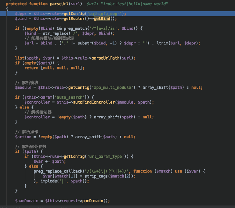Screen dimensions: 235x208
Task: Click the $action variable assignment
Action: 23,137
